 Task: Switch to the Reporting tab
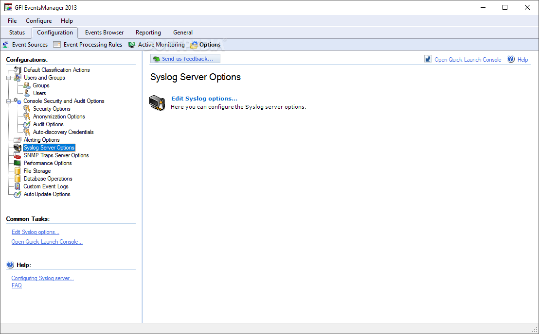[148, 33]
